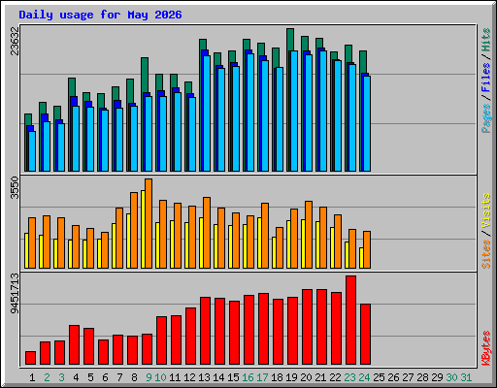Viewport: 497px width, 388px height.
Task: Click day 13 on the x-axis
Action: [x=204, y=377]
